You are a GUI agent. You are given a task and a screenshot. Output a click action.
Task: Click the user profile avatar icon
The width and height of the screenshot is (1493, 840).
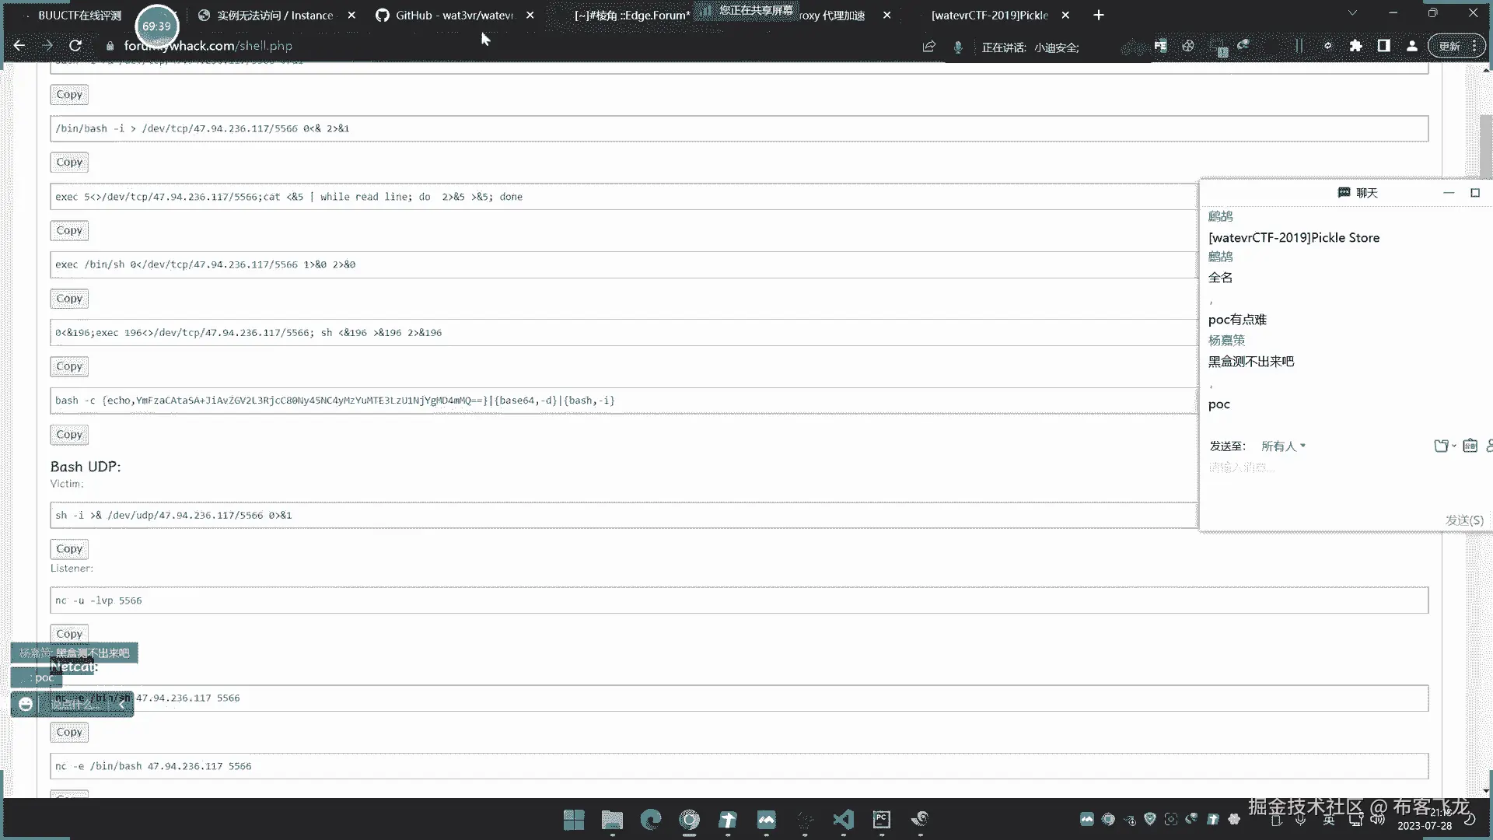pyautogui.click(x=1411, y=46)
